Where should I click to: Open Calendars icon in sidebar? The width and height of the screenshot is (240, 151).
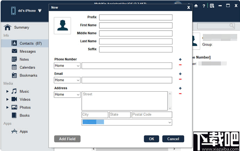pos(14,67)
